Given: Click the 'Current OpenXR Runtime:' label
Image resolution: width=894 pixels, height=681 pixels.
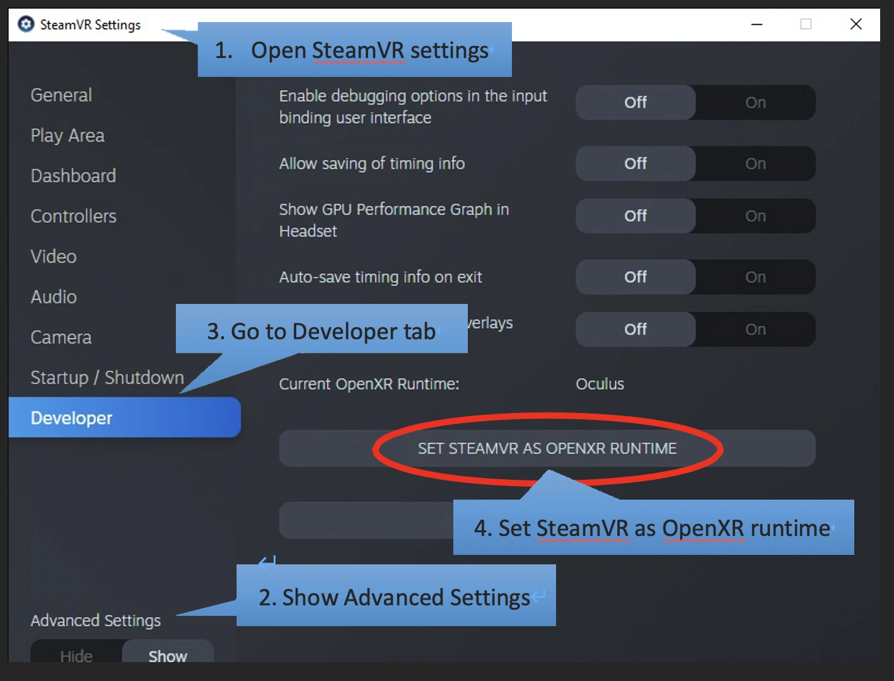Looking at the screenshot, I should 369,384.
